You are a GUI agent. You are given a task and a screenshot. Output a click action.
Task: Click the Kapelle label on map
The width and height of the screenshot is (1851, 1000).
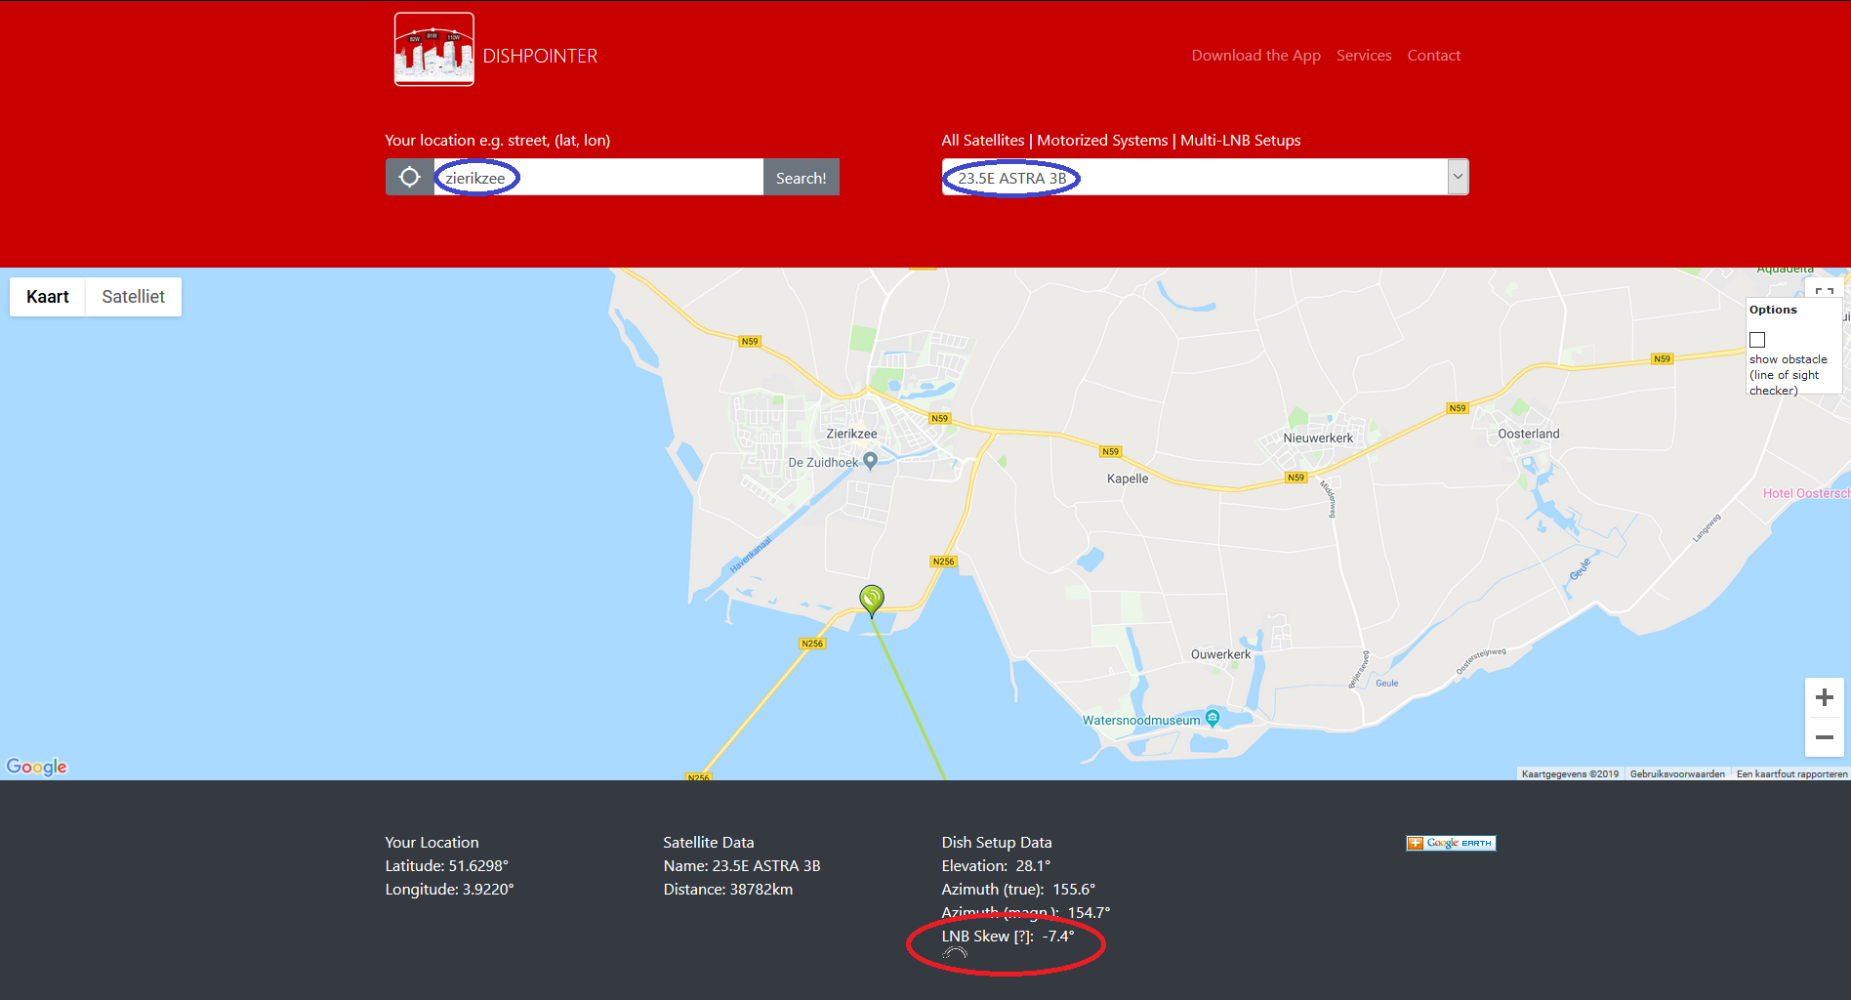point(1128,479)
